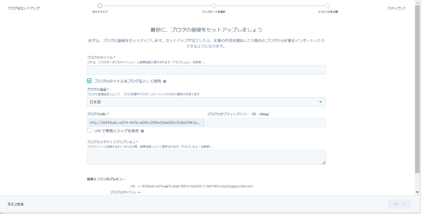Click the preview URL hubspotpagebuilder.com text
Viewport: 421px width, 214px height.
pyautogui.click(x=197, y=186)
